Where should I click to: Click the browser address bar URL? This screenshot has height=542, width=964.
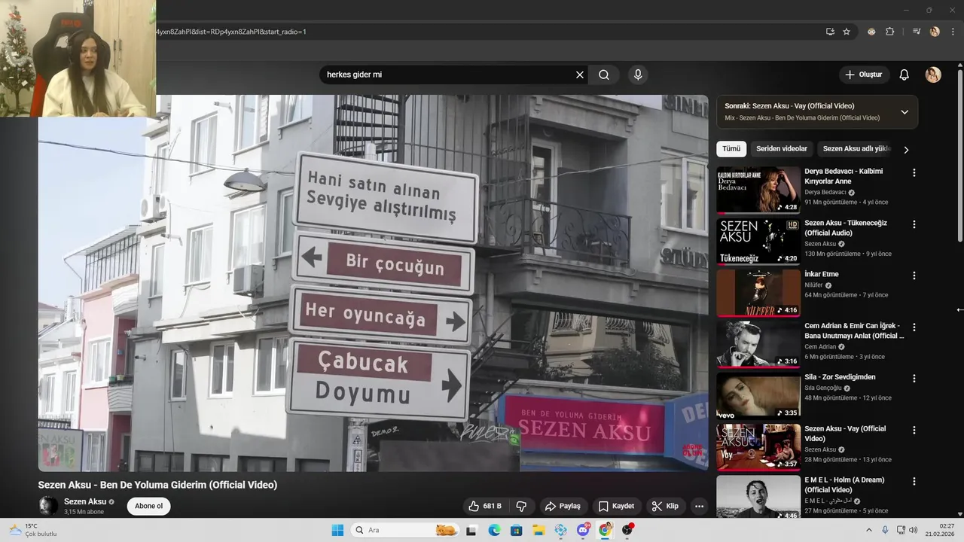(230, 32)
